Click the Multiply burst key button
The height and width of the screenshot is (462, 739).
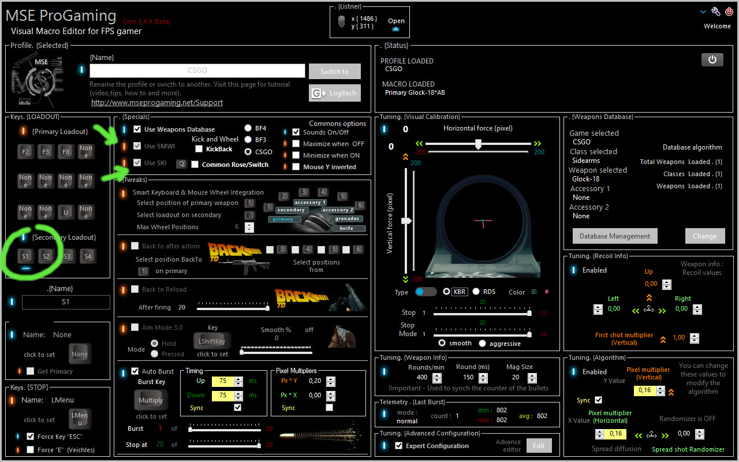tap(151, 400)
